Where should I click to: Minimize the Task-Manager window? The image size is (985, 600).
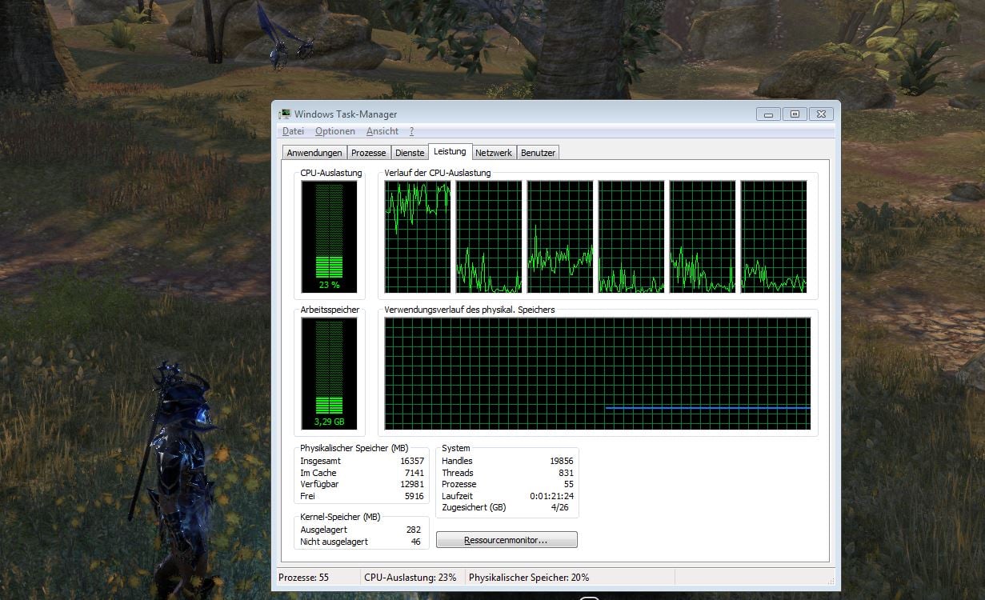coord(768,114)
